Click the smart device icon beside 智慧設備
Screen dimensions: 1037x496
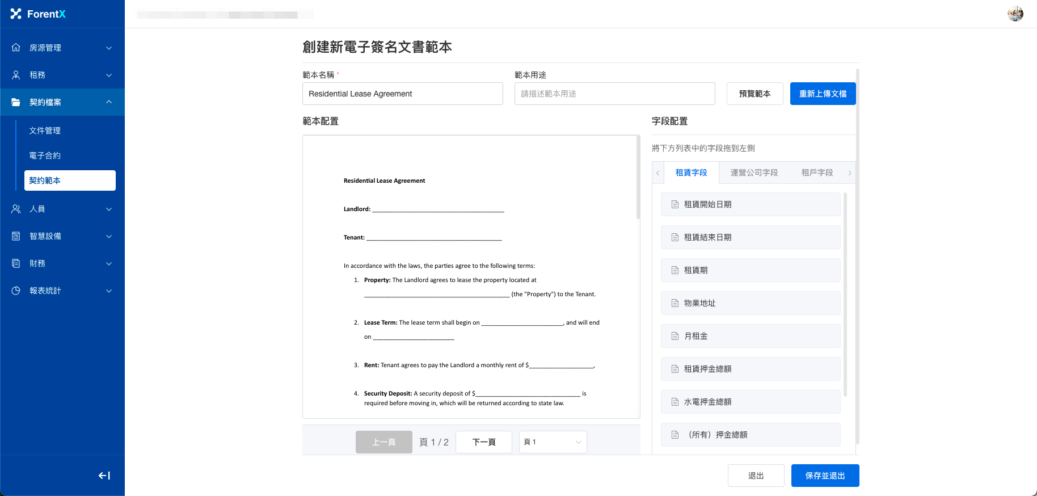point(16,236)
